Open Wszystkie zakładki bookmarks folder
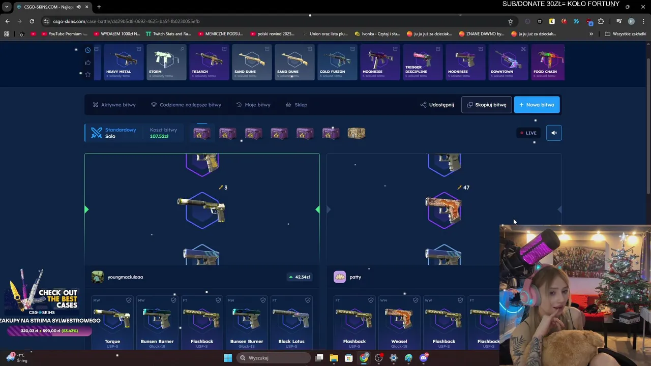Viewport: 651px width, 366px height. [626, 34]
